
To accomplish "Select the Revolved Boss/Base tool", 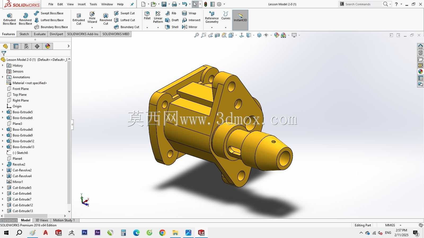I will pos(25,19).
